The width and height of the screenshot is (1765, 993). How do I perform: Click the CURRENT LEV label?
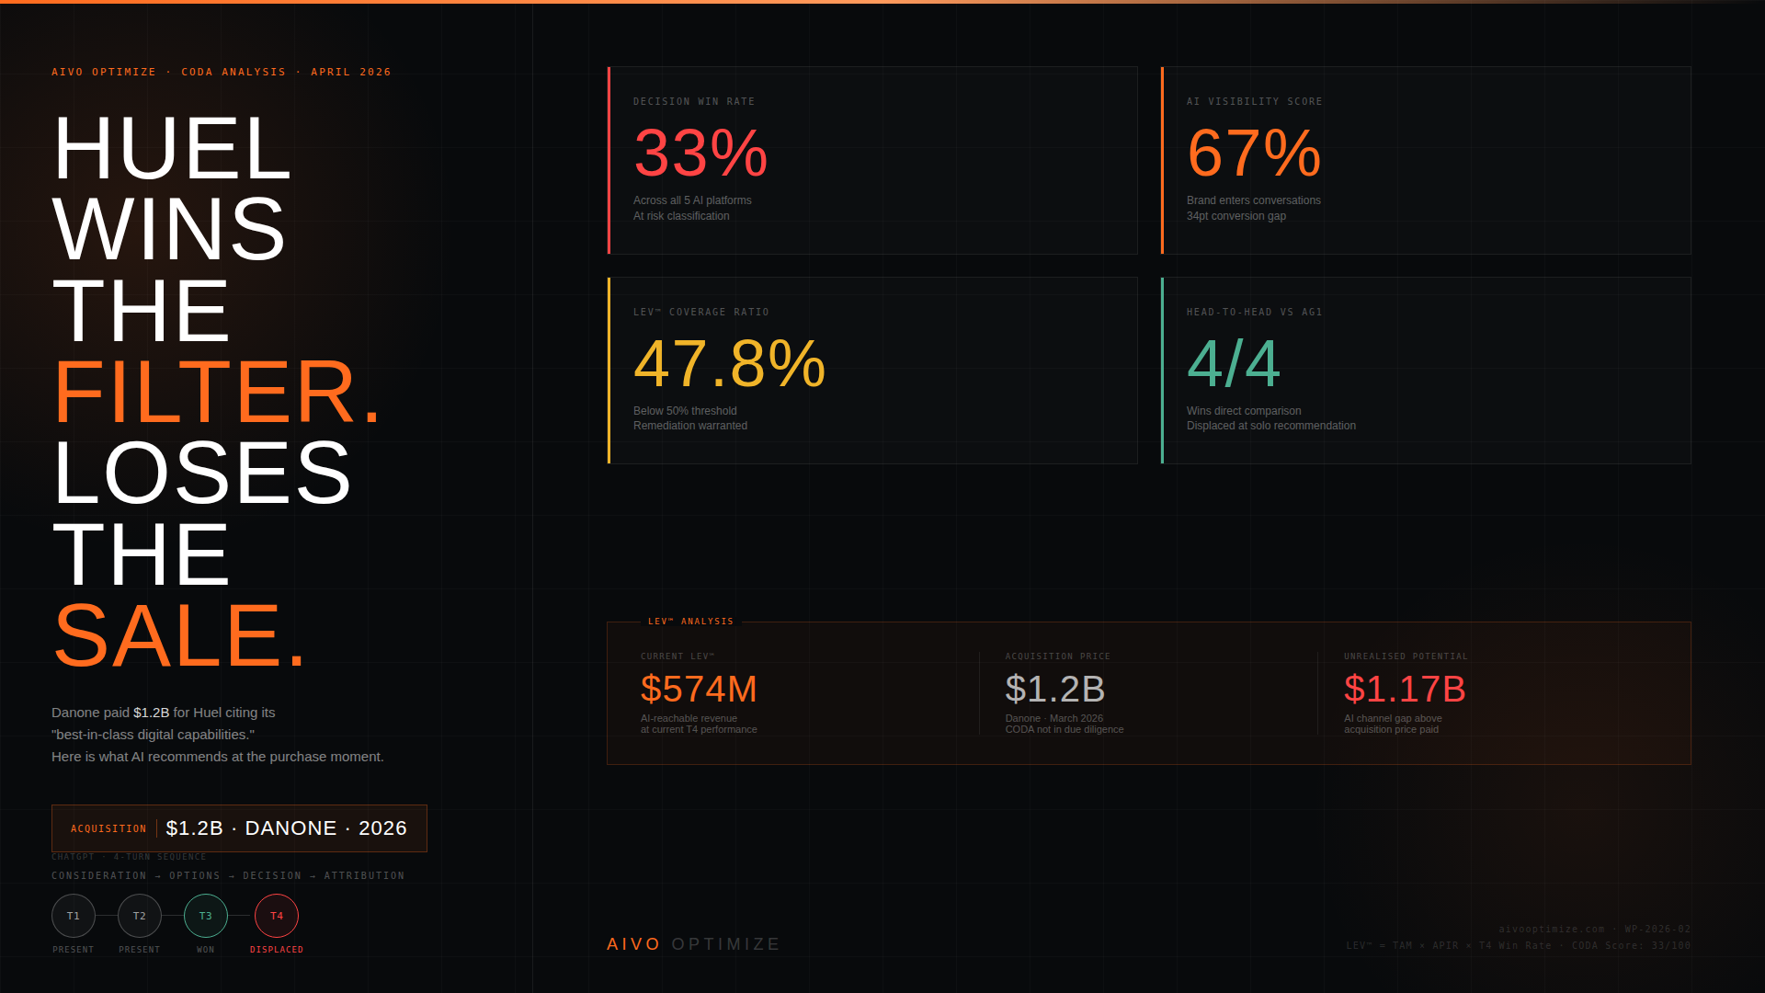678,656
